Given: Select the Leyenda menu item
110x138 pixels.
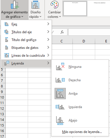Looking at the screenshot, I should tap(26, 63).
